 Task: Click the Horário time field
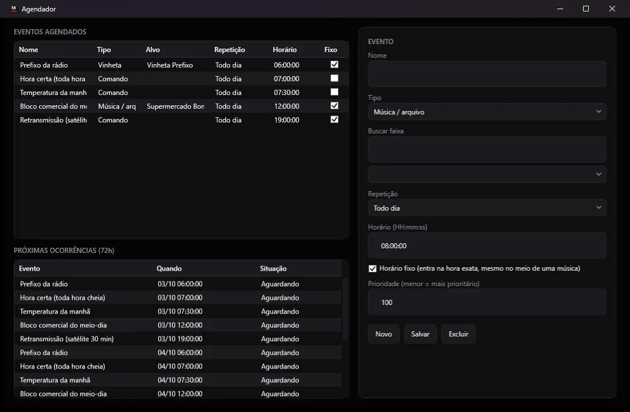(487, 245)
